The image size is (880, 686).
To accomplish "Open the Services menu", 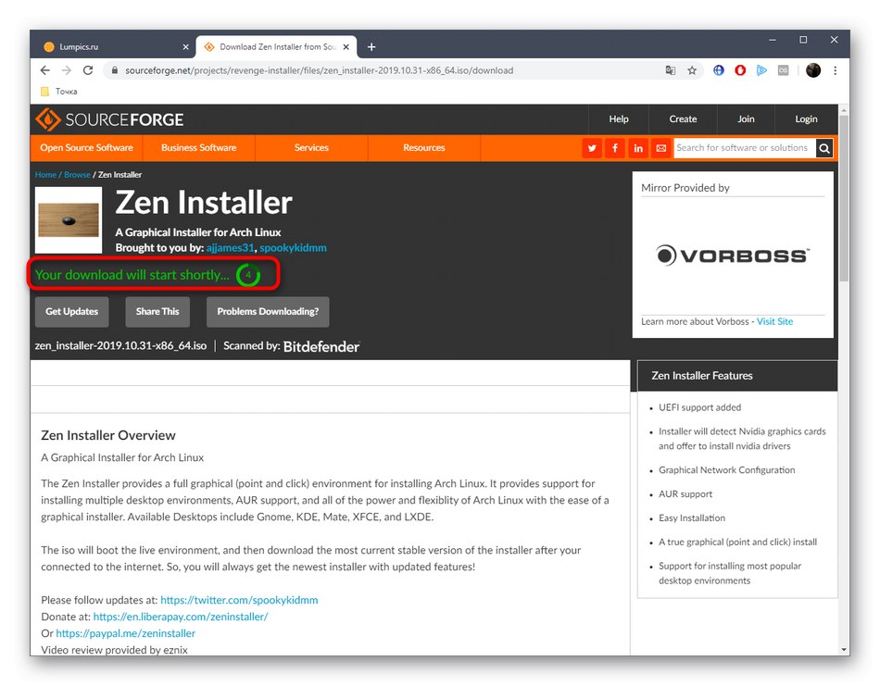I will [x=311, y=147].
